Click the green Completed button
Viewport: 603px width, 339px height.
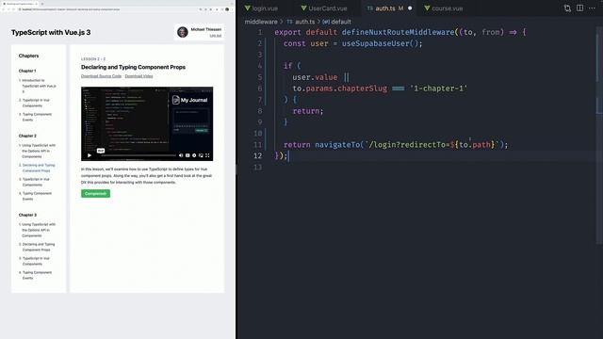point(95,193)
